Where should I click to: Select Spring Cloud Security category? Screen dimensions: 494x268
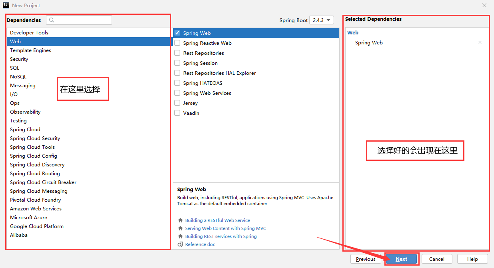click(x=89, y=138)
